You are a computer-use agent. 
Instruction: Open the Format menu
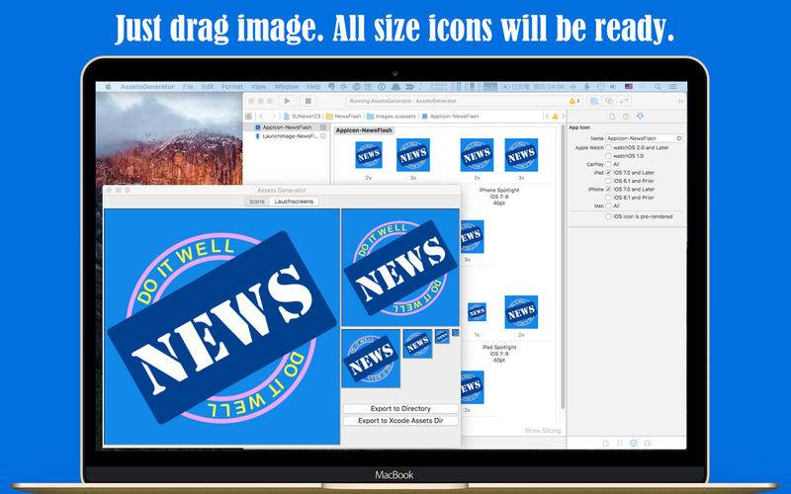(232, 87)
